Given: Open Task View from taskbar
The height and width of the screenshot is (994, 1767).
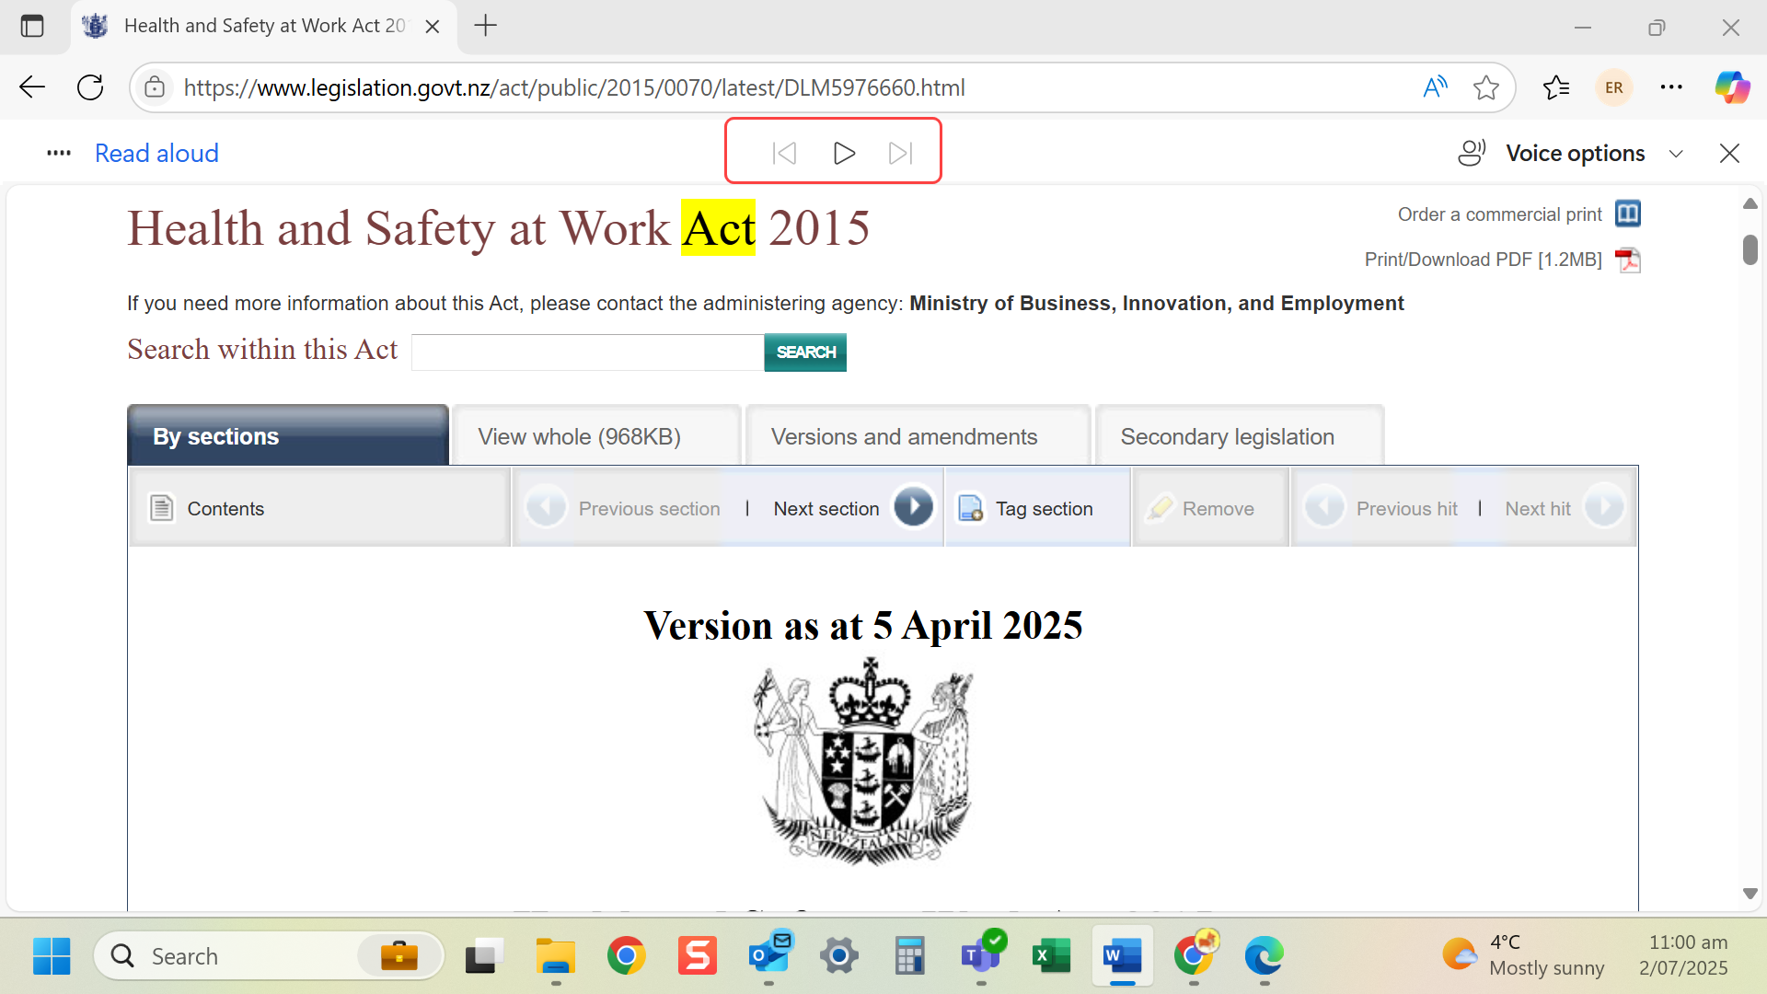Looking at the screenshot, I should (484, 956).
